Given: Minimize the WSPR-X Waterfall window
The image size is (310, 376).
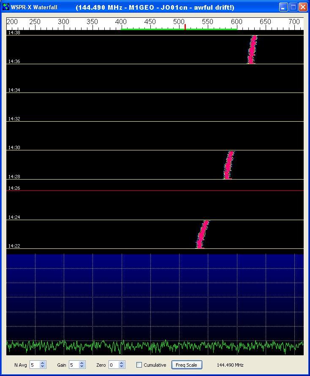Looking at the screenshot, I should pos(283,7).
